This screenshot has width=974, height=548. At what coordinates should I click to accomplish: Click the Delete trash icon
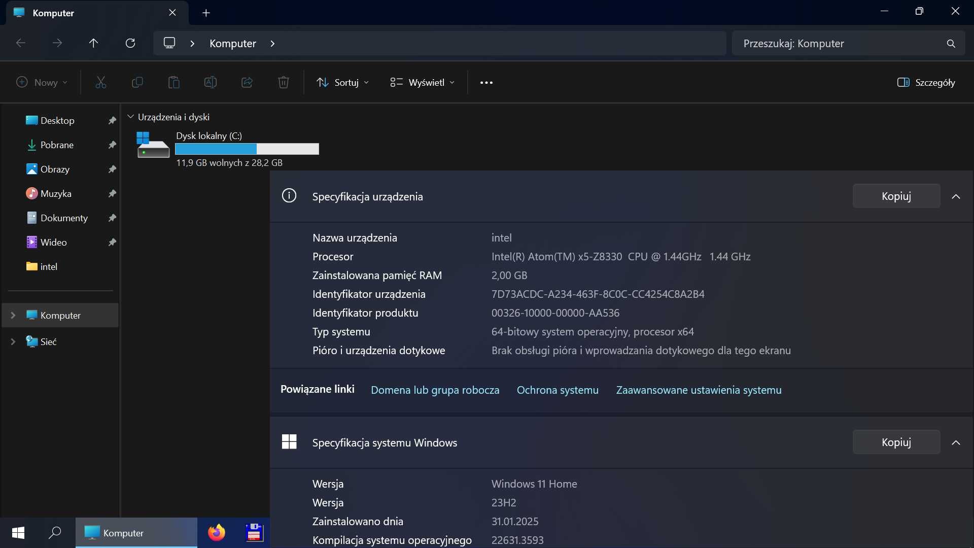pyautogui.click(x=284, y=82)
